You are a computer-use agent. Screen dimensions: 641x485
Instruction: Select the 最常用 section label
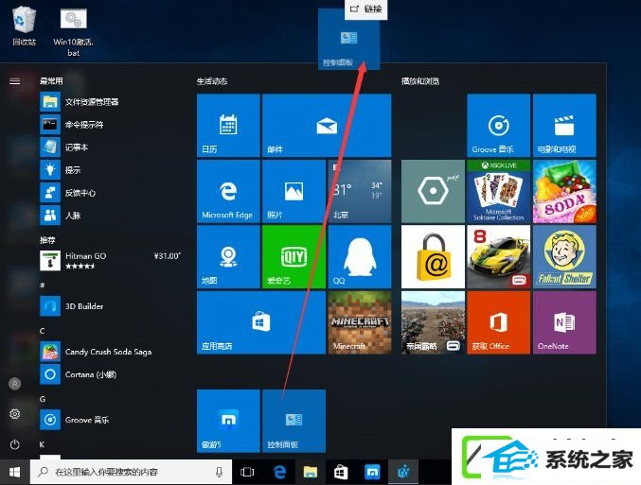(x=51, y=81)
